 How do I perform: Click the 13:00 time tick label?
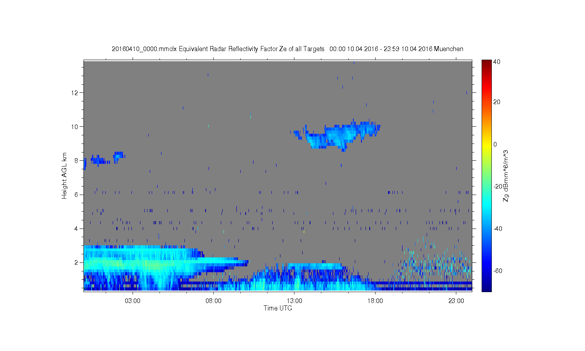[x=294, y=301]
